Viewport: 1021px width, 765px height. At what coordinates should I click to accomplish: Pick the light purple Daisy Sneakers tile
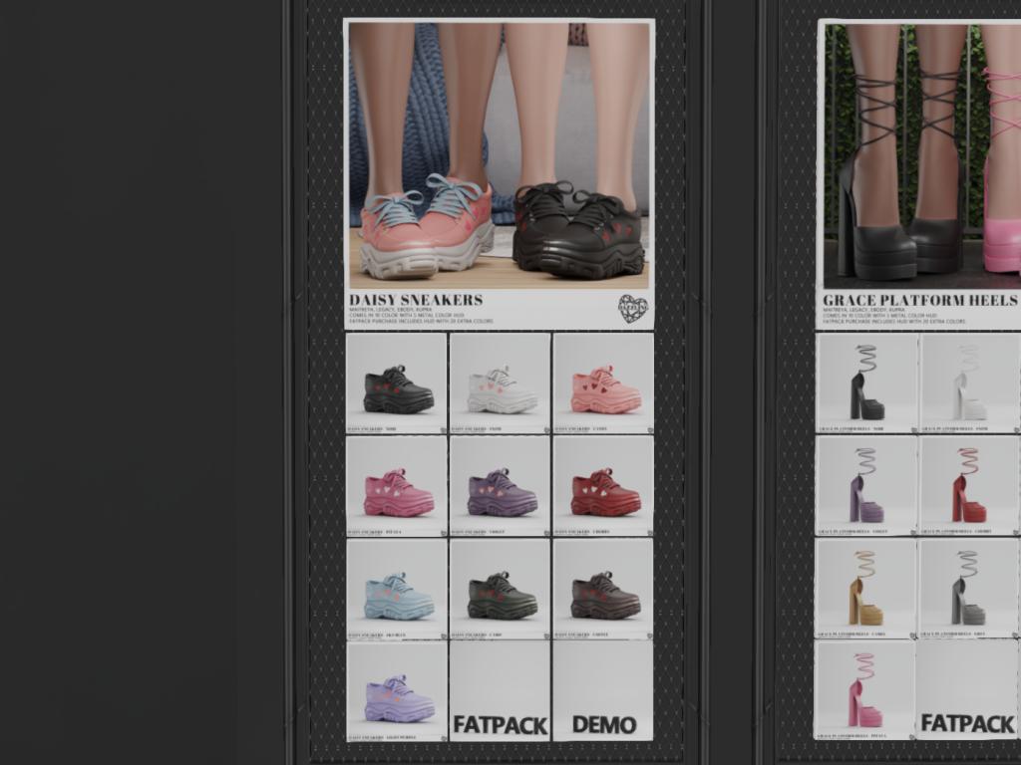396,692
